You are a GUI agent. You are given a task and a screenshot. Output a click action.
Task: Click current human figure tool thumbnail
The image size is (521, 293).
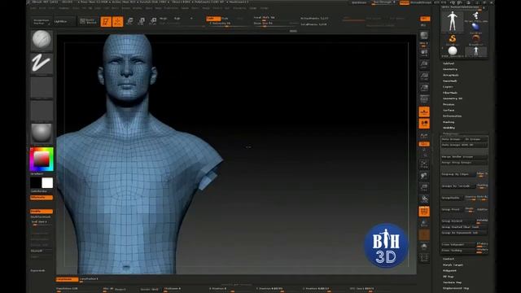[453, 21]
